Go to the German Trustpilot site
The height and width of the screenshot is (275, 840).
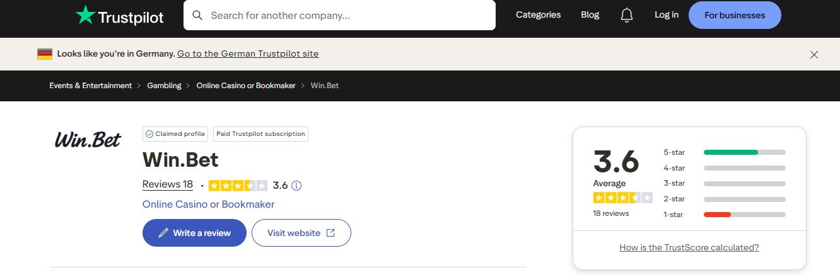248,54
